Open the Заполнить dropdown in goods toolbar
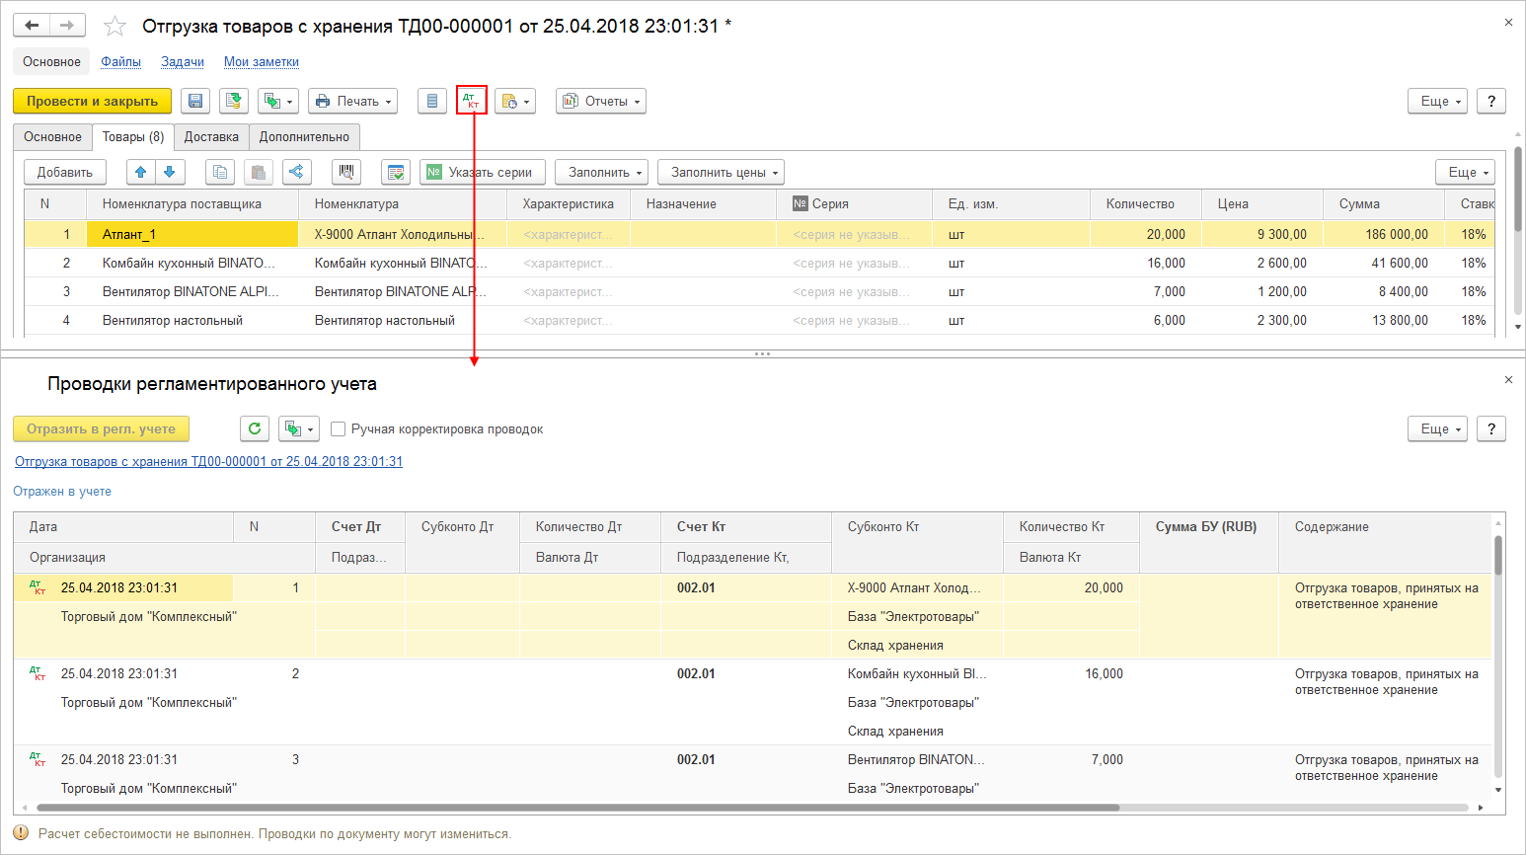This screenshot has height=855, width=1526. point(601,172)
